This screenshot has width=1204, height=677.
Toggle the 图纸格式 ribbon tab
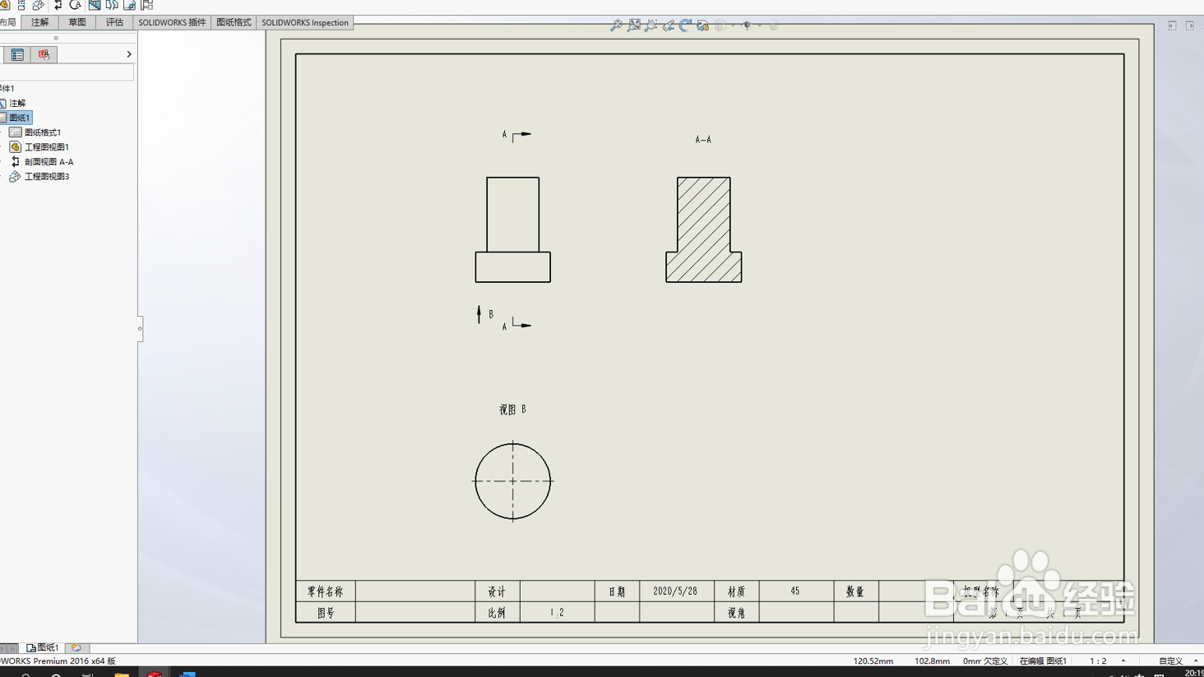(233, 22)
